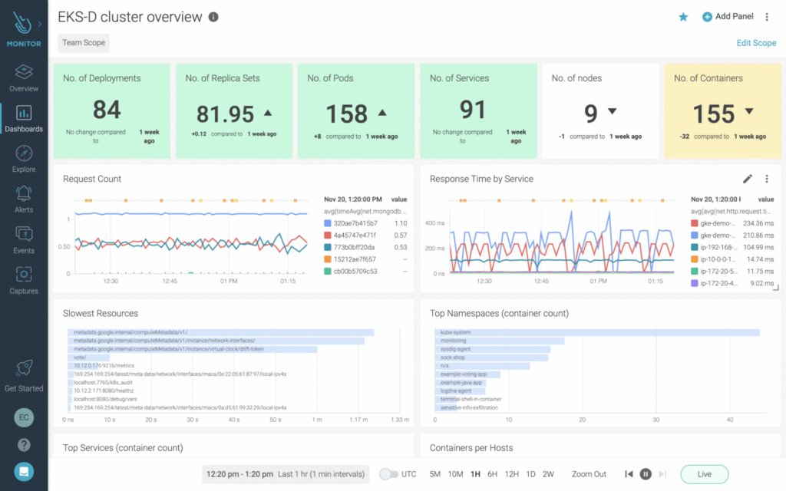Go to the Alerts bell icon
786x491 pixels.
tap(24, 193)
